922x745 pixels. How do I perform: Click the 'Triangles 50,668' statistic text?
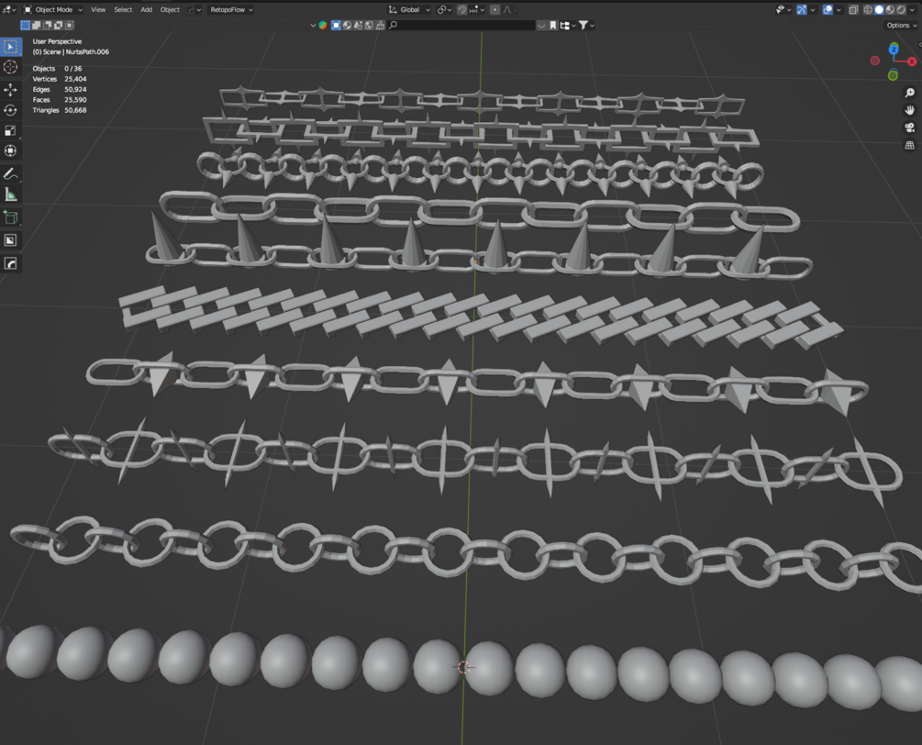pos(60,110)
